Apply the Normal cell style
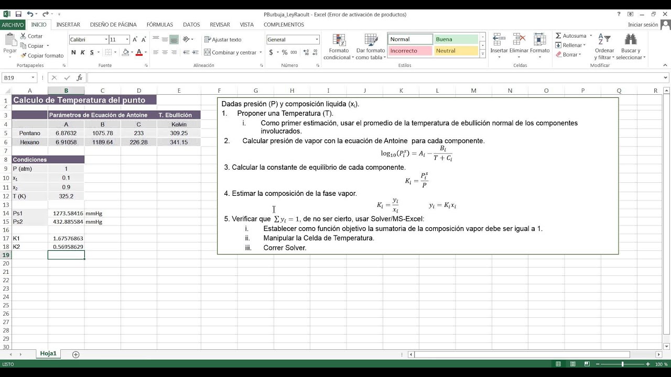This screenshot has width=671, height=377. click(410, 39)
